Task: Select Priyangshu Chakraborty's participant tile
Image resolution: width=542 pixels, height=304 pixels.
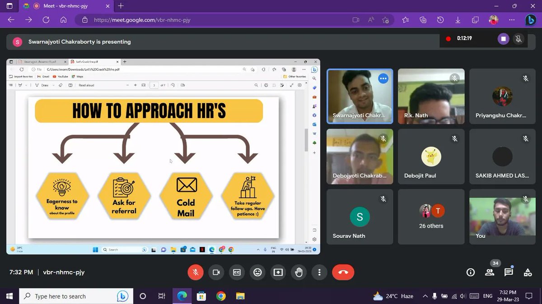Action: pyautogui.click(x=502, y=96)
